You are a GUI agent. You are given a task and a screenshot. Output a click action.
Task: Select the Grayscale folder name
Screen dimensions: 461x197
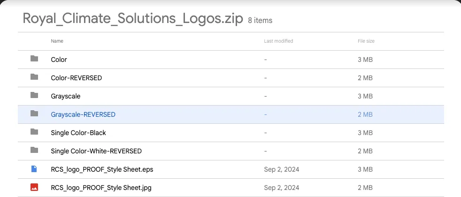[65, 96]
